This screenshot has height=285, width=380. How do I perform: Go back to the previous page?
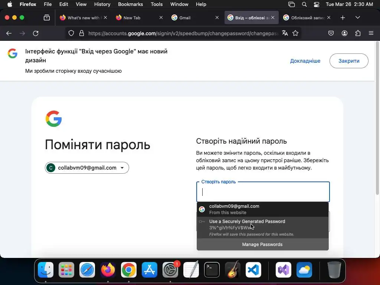(9, 33)
